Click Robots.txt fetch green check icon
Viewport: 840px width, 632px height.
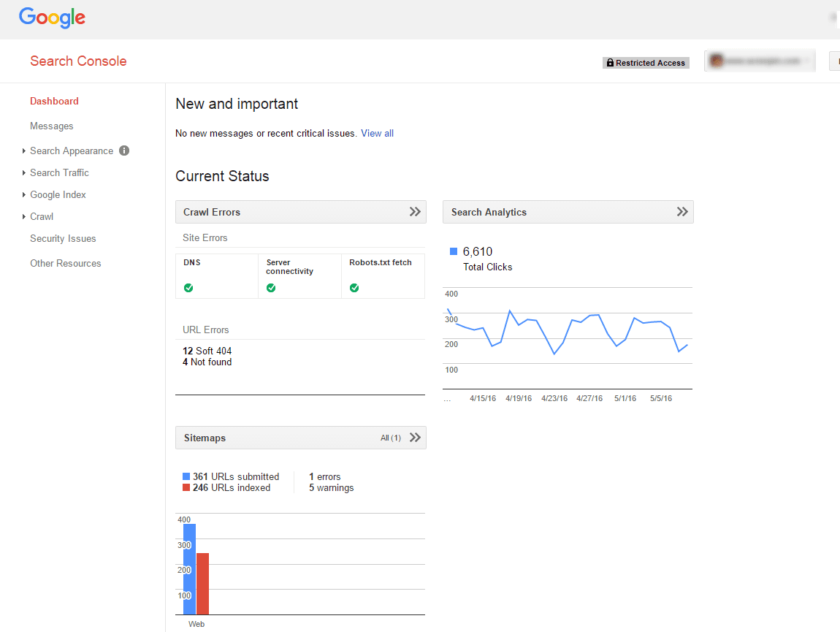pyautogui.click(x=354, y=288)
